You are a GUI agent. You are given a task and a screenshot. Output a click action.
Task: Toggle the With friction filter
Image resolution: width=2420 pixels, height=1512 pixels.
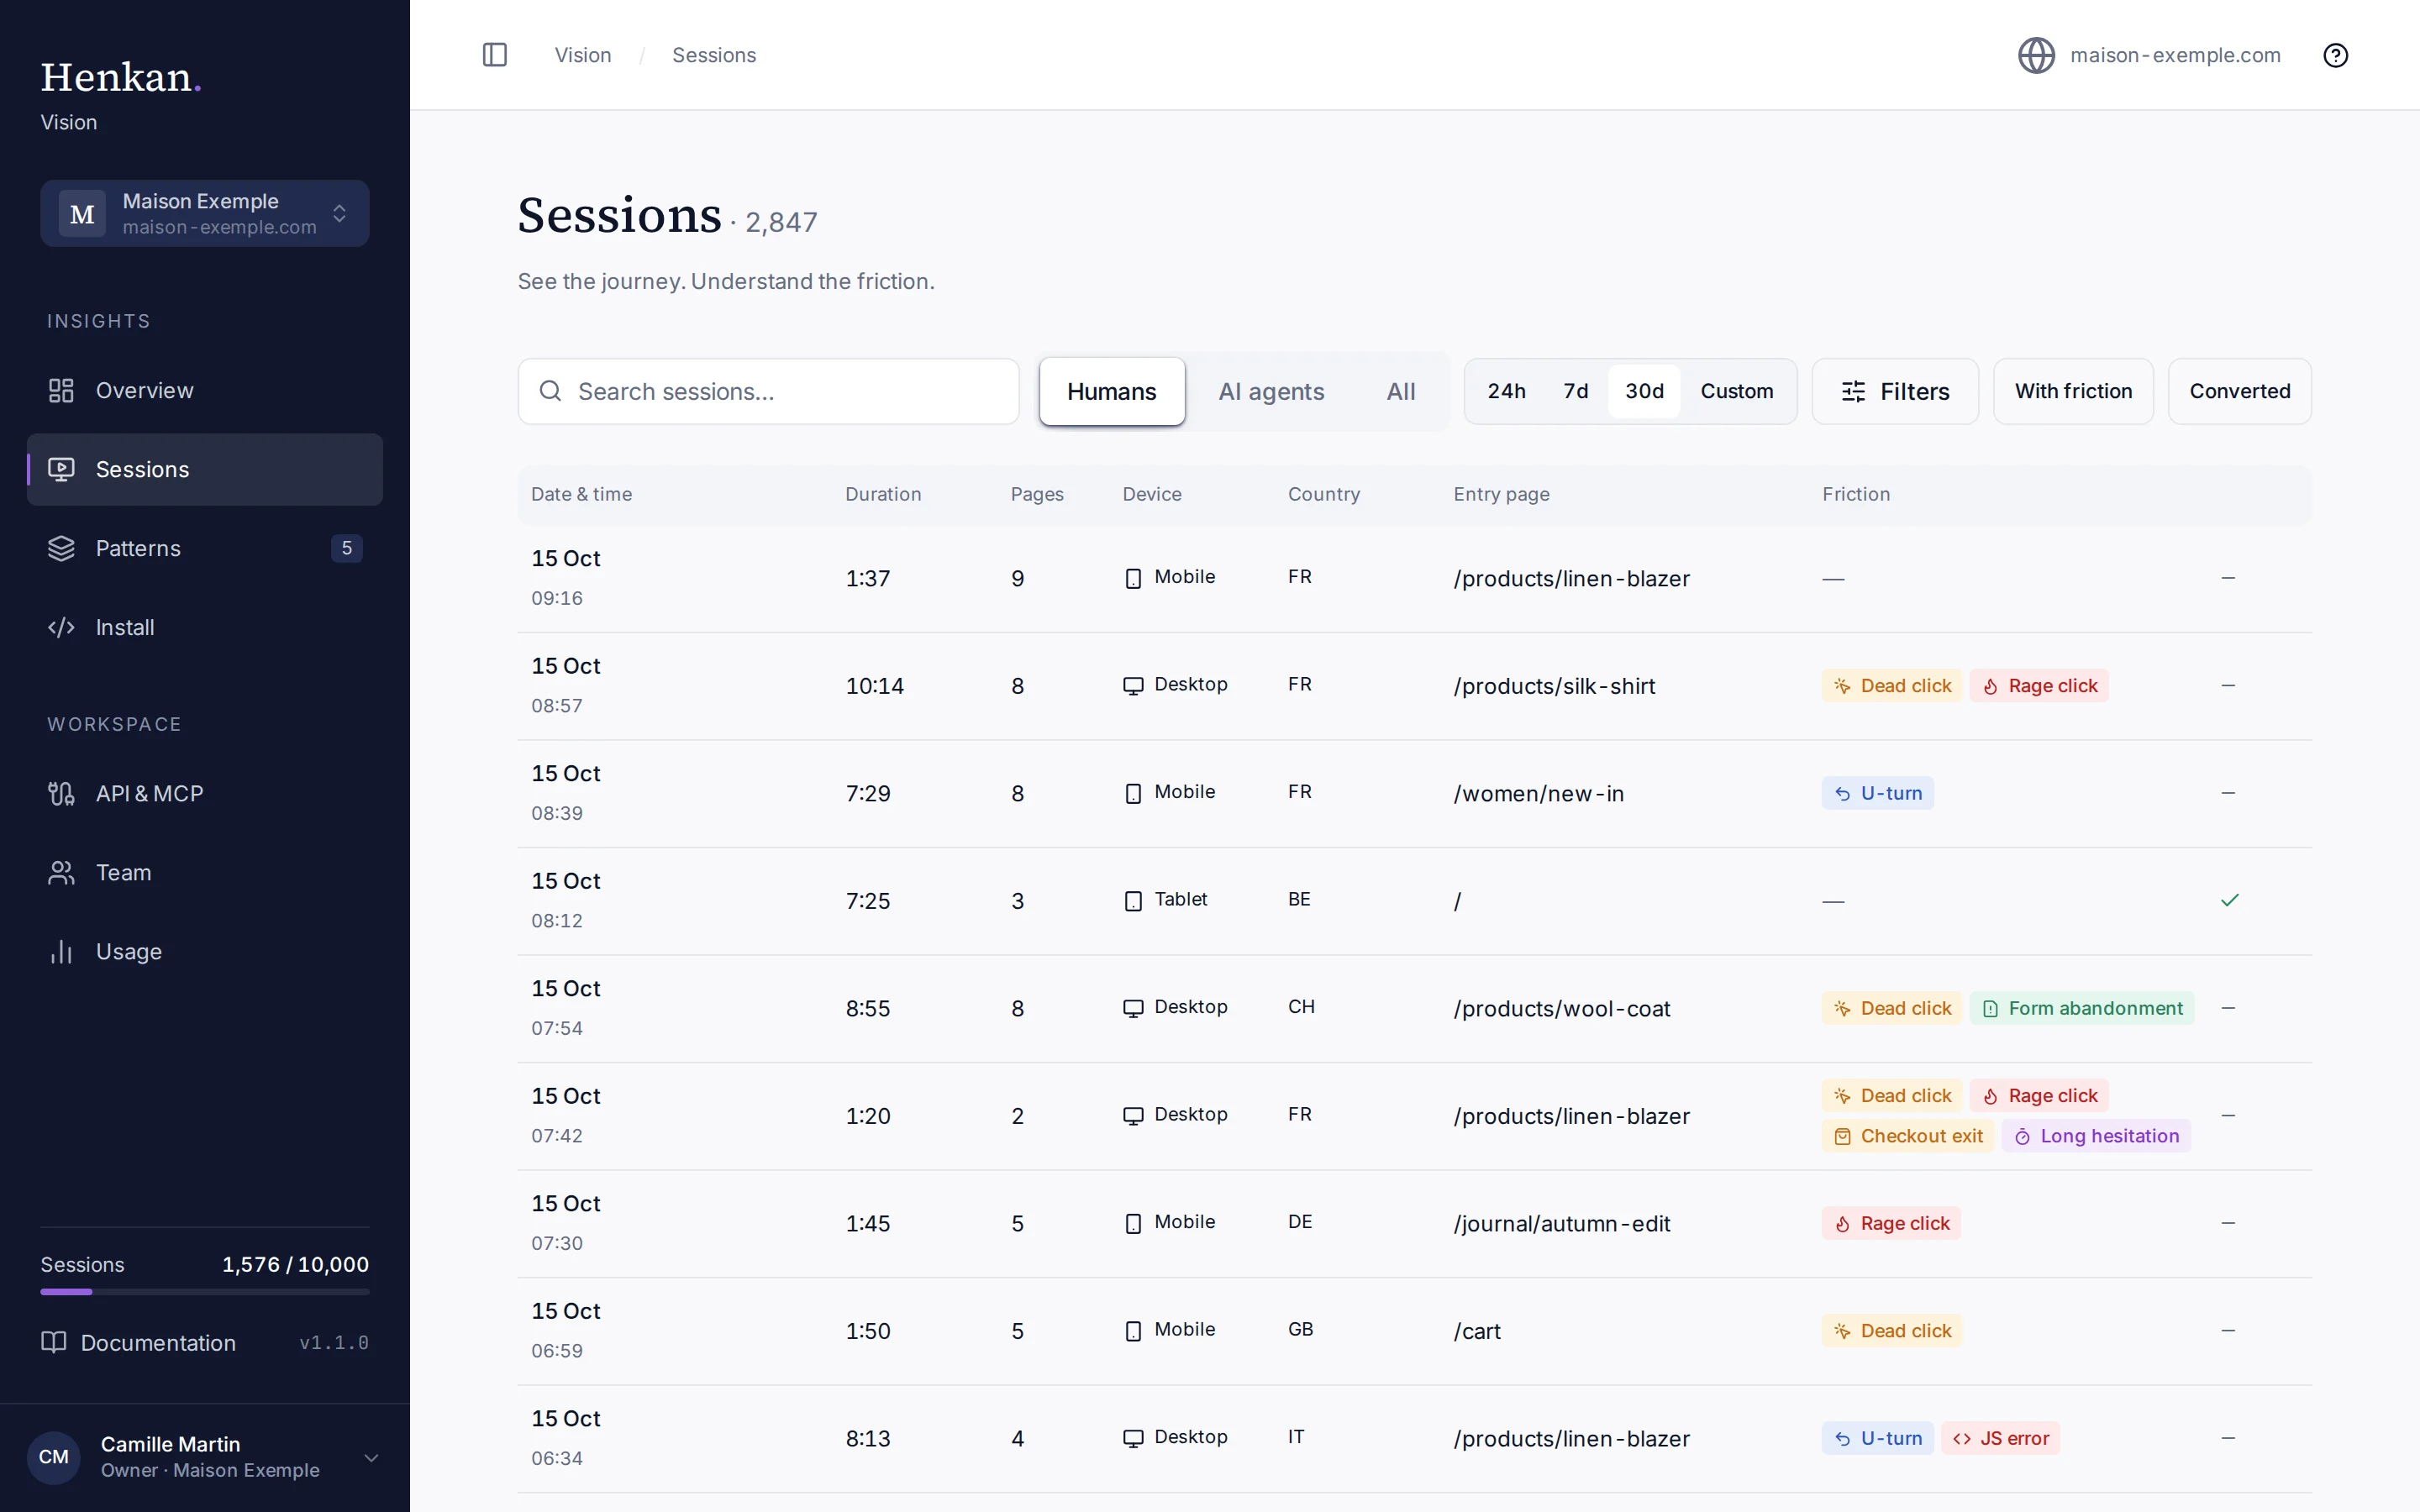[x=2073, y=391]
